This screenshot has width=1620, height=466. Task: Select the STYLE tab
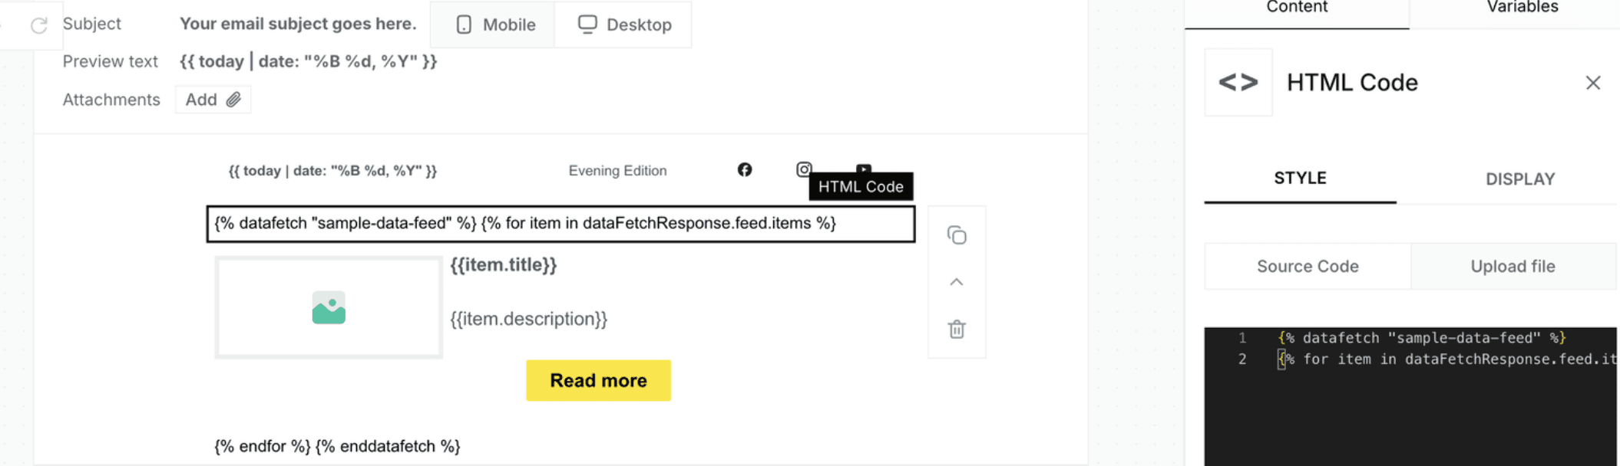tap(1301, 179)
